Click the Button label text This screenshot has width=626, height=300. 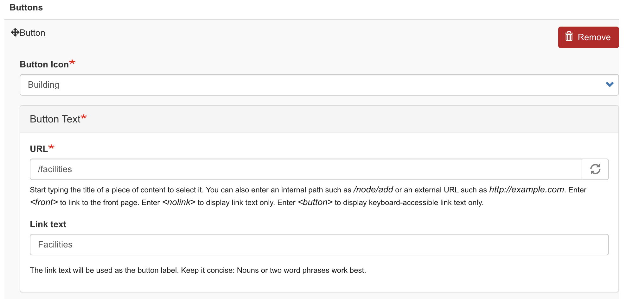pos(33,33)
